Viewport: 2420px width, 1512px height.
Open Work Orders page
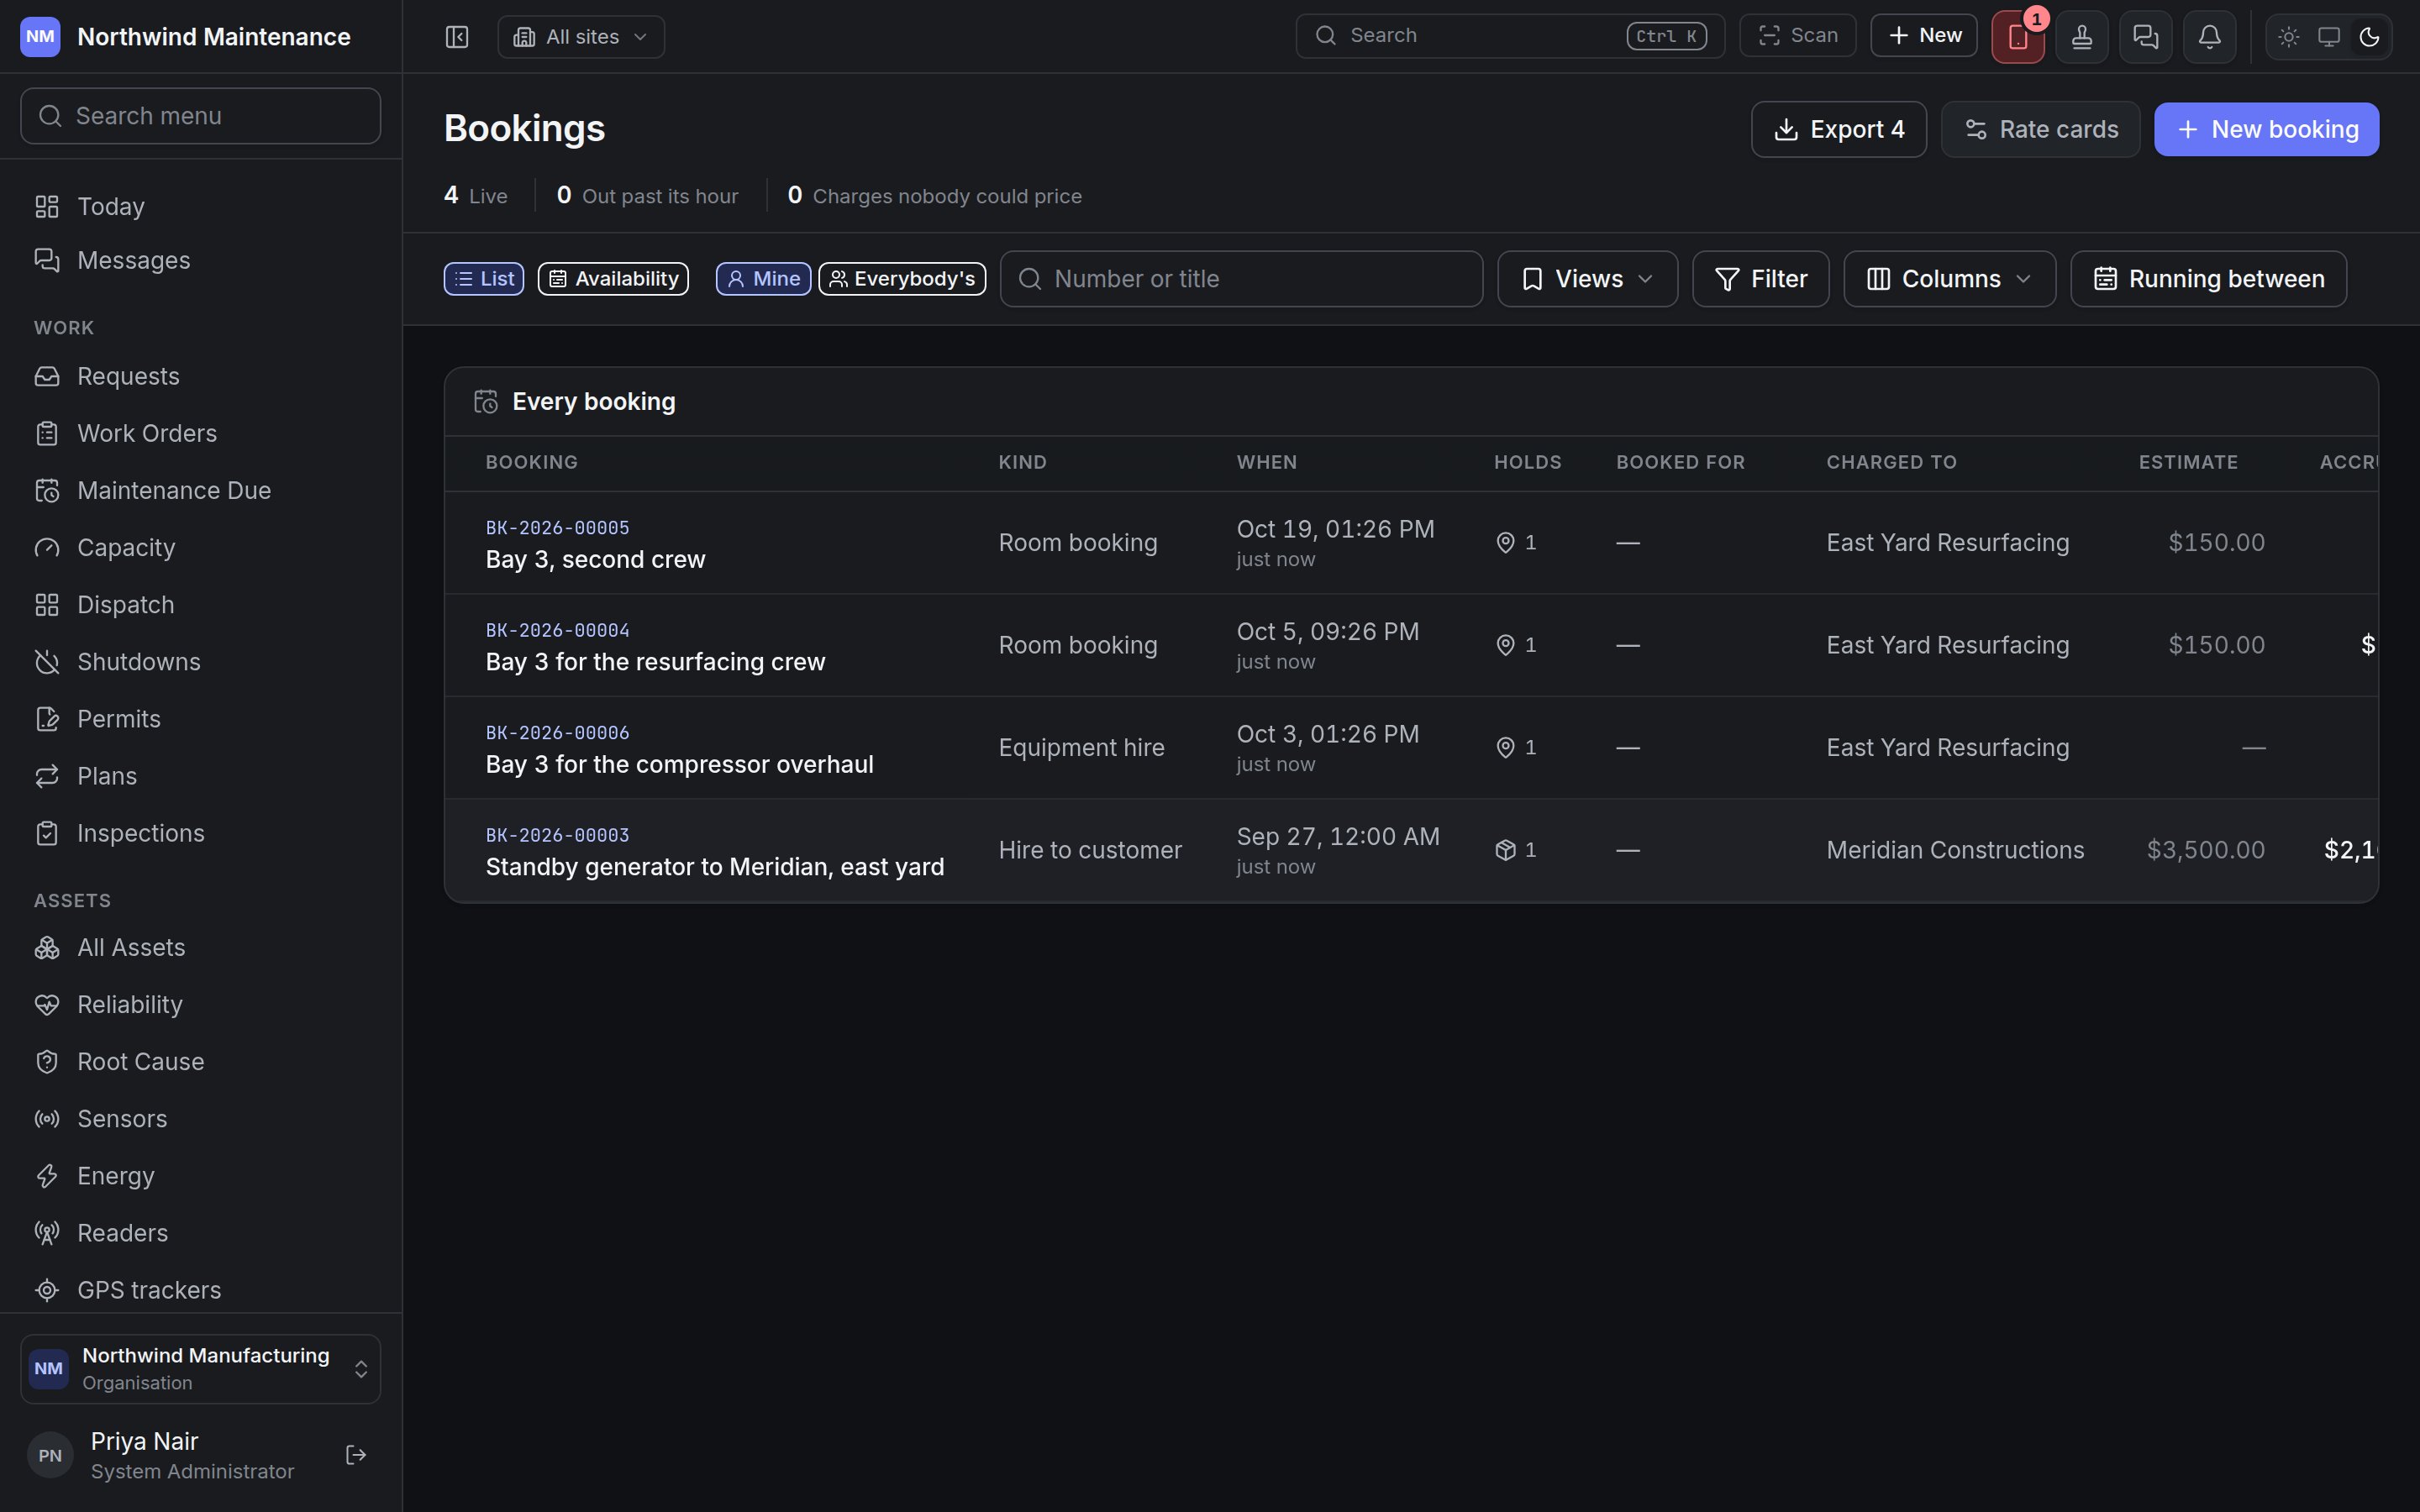pyautogui.click(x=201, y=434)
